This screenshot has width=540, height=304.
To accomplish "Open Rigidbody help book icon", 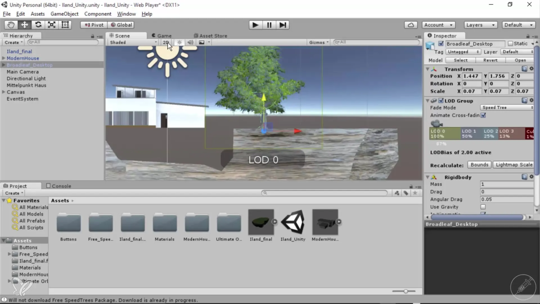I will click(524, 177).
